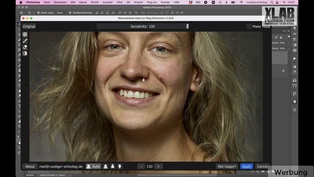Open the Ebene menu in menu bar
The image size is (314, 177).
(83, 2)
